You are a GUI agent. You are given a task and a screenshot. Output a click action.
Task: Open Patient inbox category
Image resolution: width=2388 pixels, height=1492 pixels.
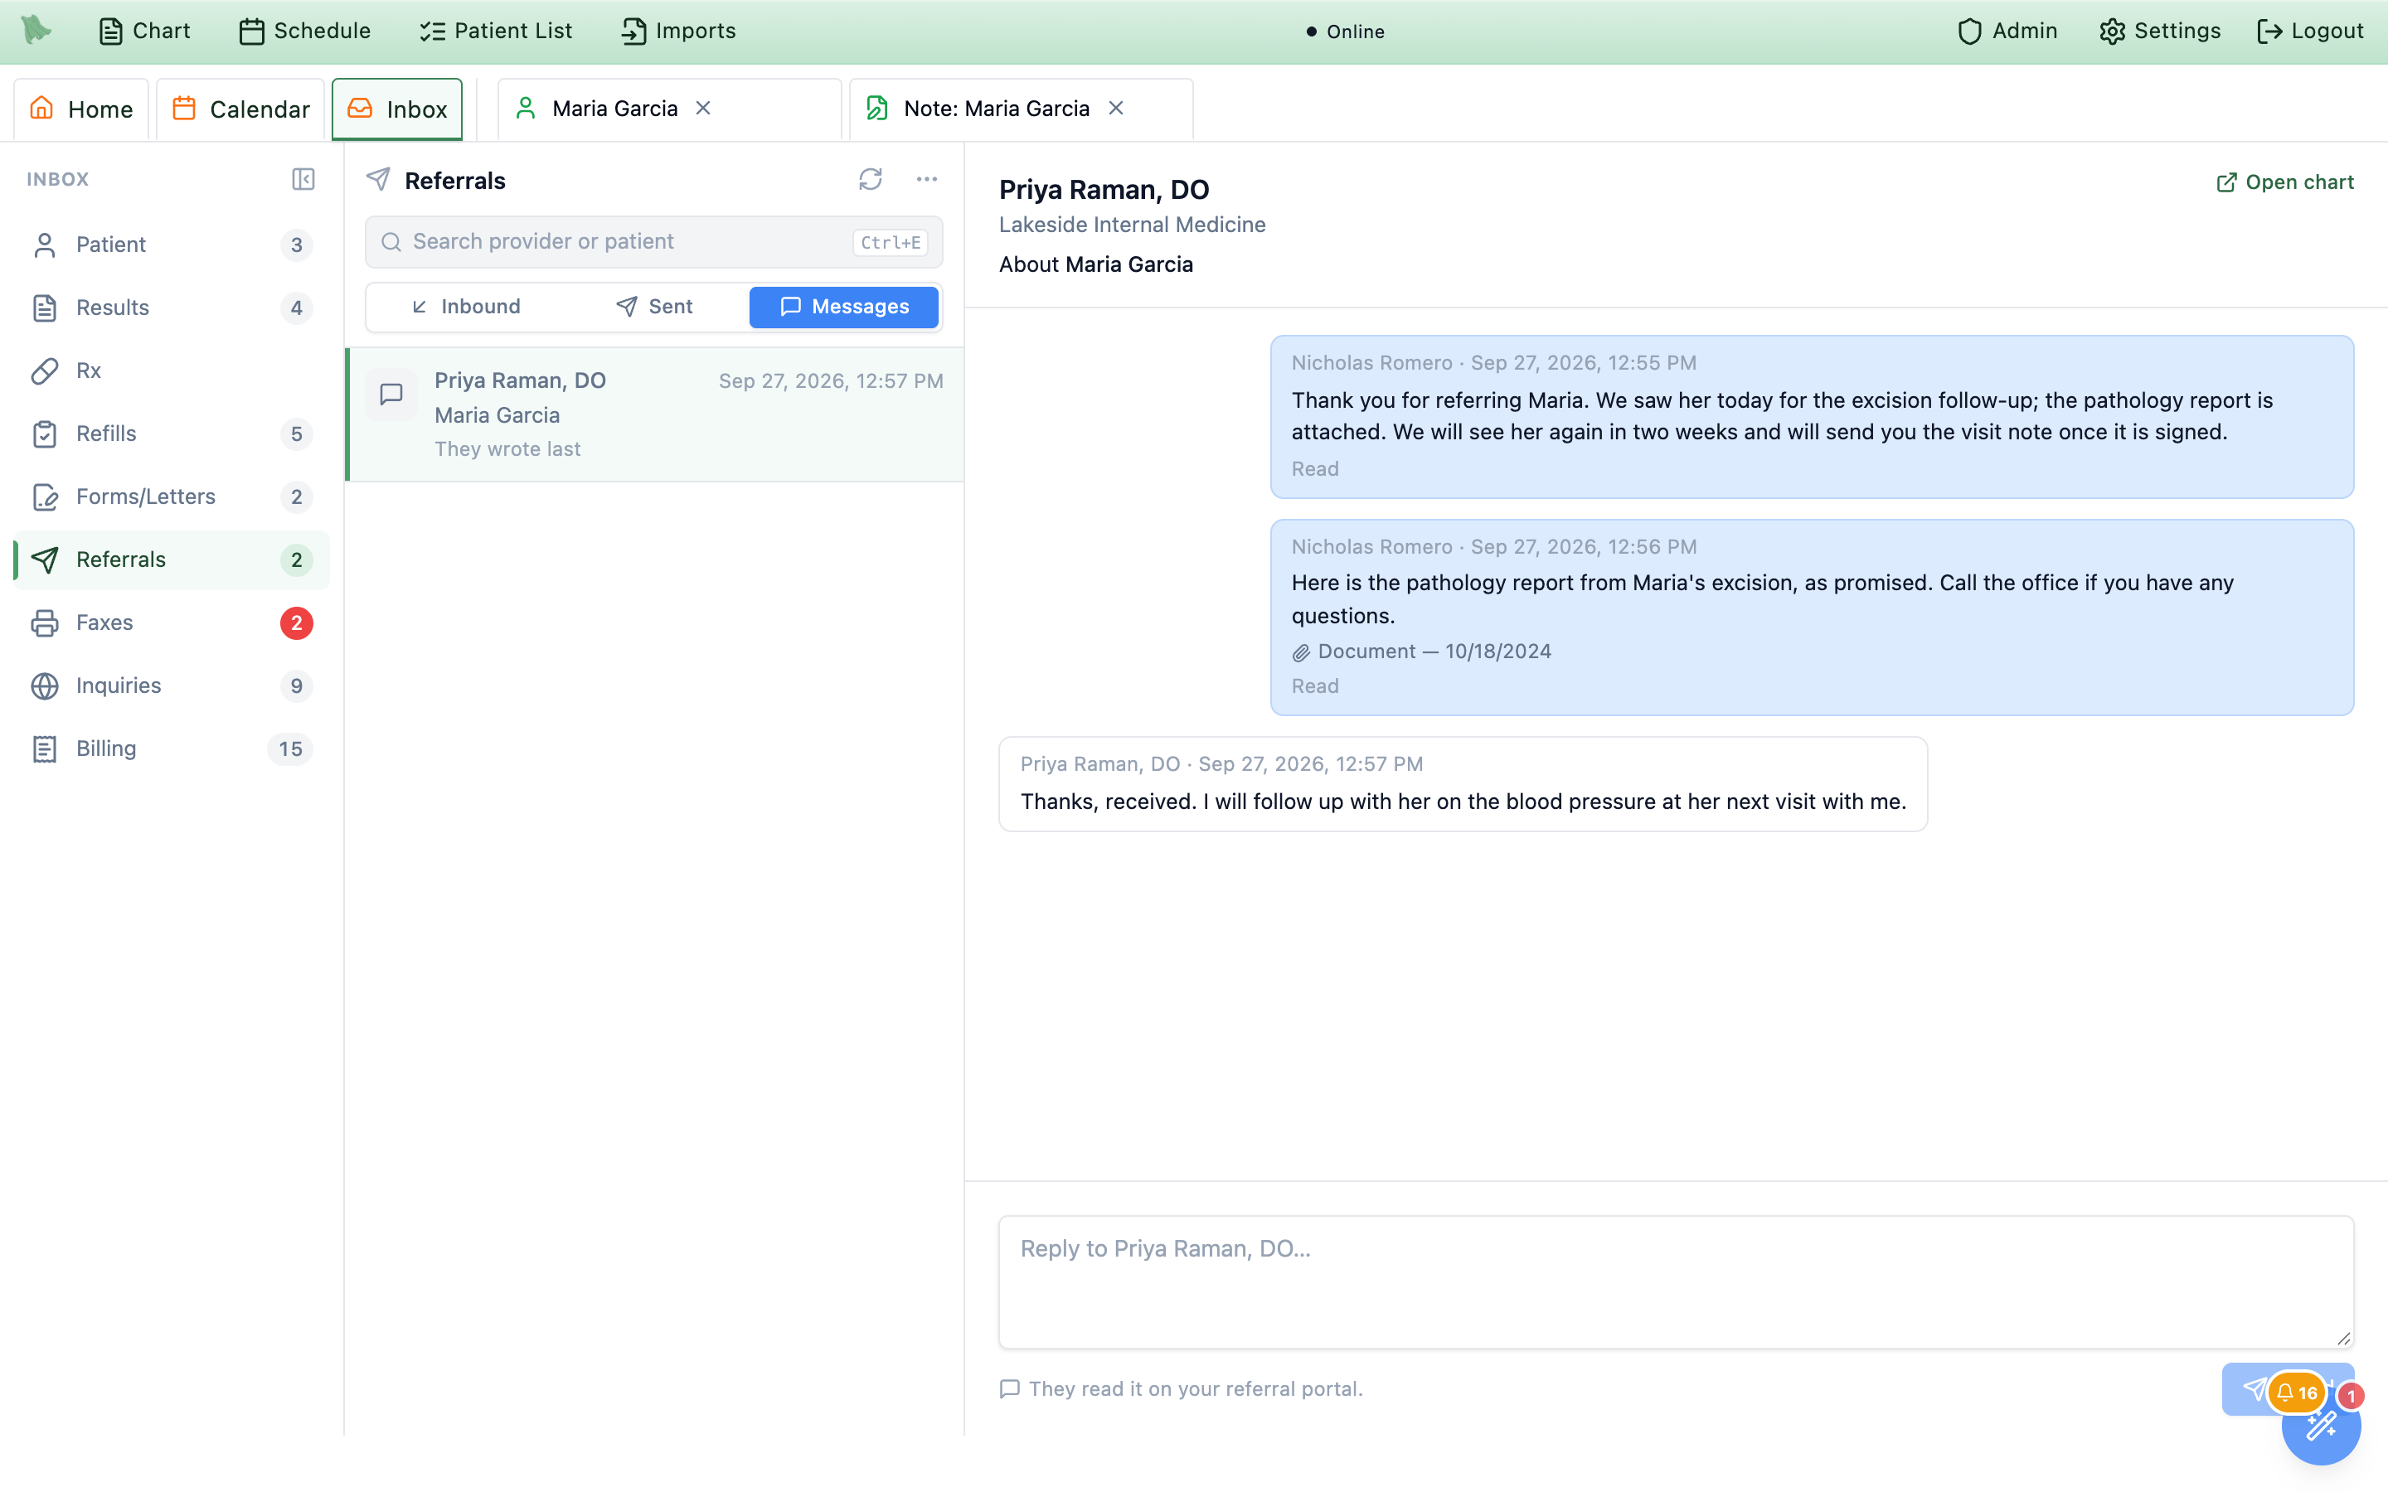pyautogui.click(x=172, y=245)
